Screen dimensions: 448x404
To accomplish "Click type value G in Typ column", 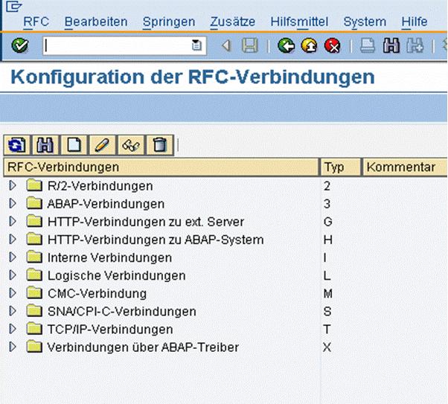I will (x=327, y=222).
